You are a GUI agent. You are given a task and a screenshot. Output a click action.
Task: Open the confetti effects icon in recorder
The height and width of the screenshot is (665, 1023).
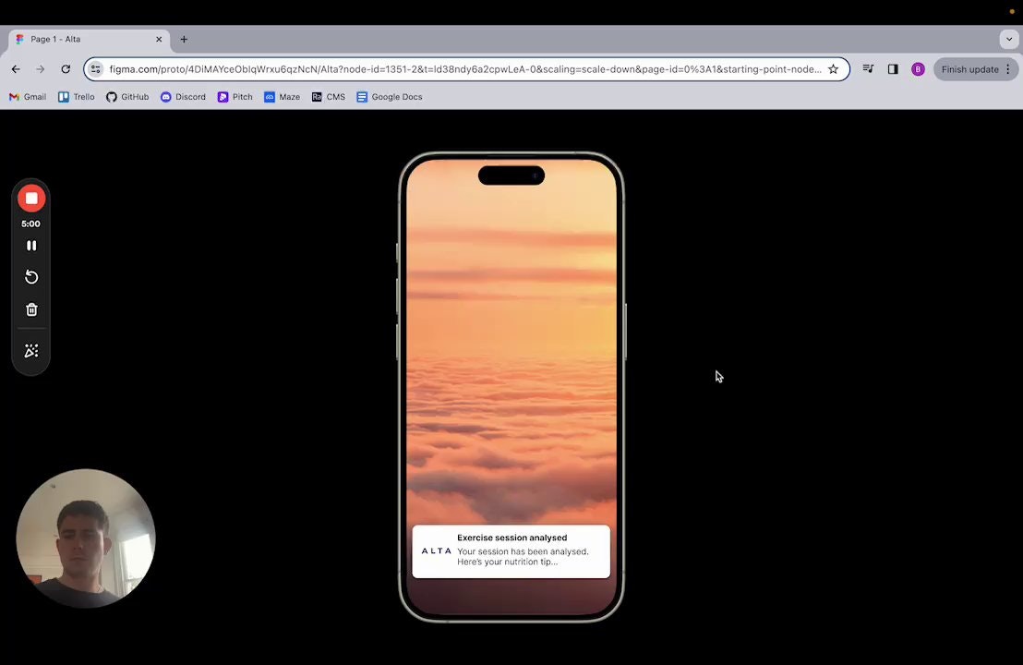click(x=31, y=351)
